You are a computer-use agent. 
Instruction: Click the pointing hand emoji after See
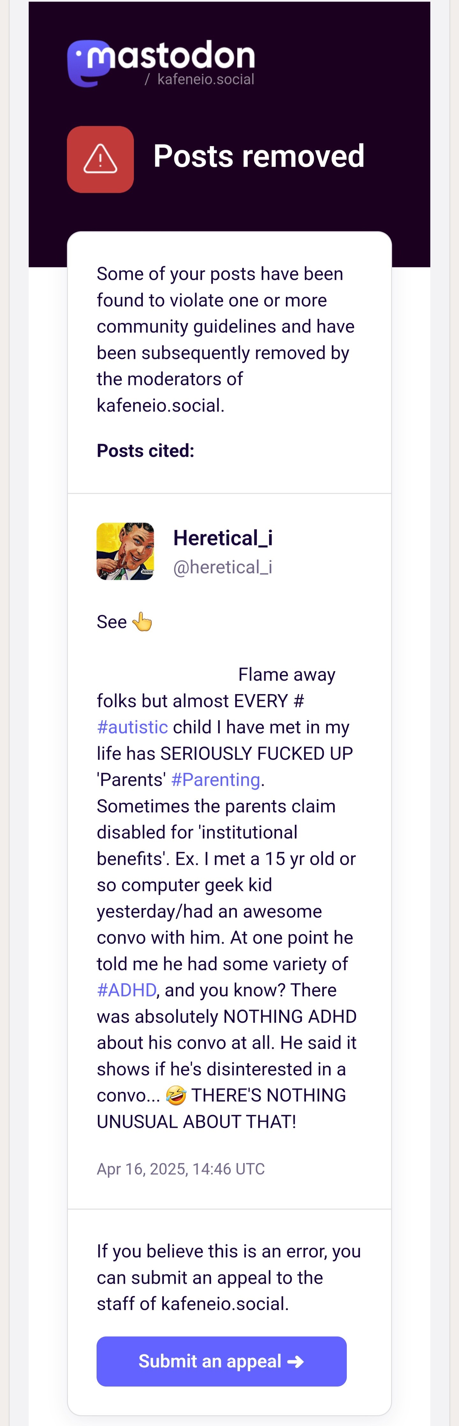[142, 621]
